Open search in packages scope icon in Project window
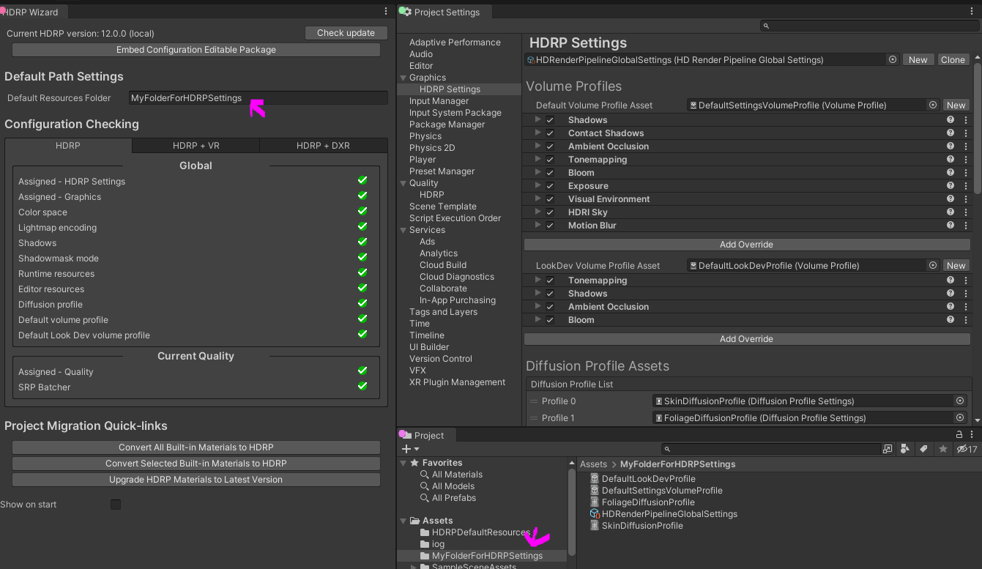 888,449
